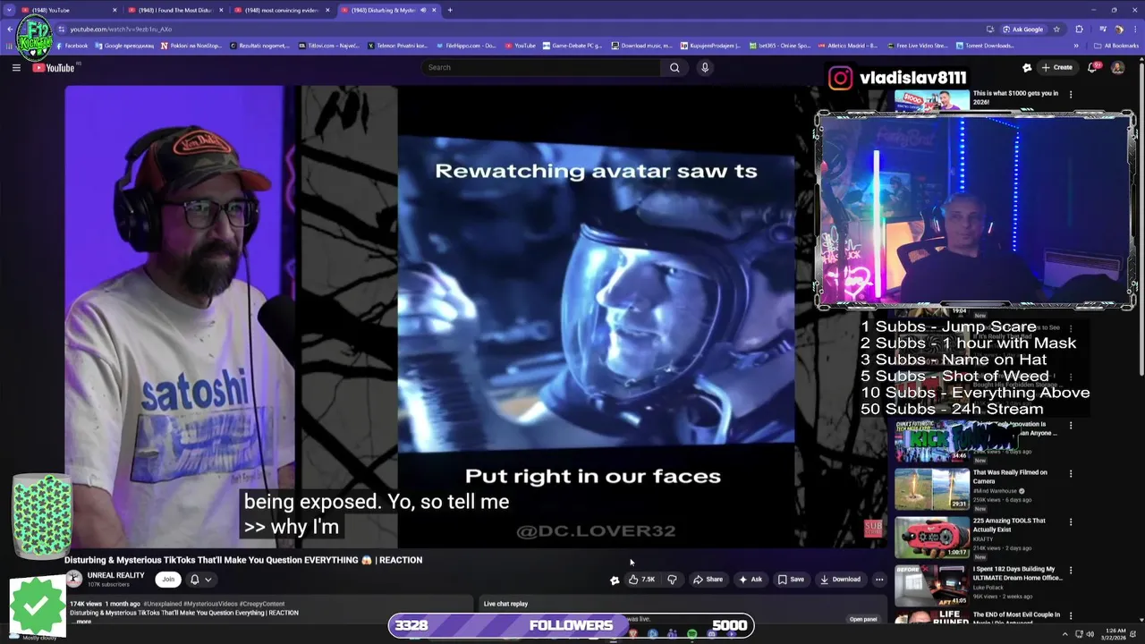Image resolution: width=1145 pixels, height=644 pixels.
Task: Click the YouTube search magnifier button
Action: [x=674, y=67]
